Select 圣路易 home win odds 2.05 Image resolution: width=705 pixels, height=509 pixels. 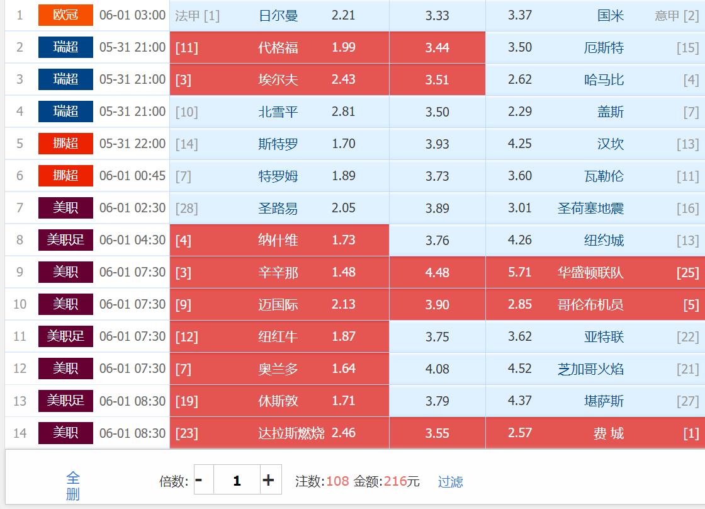pyautogui.click(x=279, y=208)
